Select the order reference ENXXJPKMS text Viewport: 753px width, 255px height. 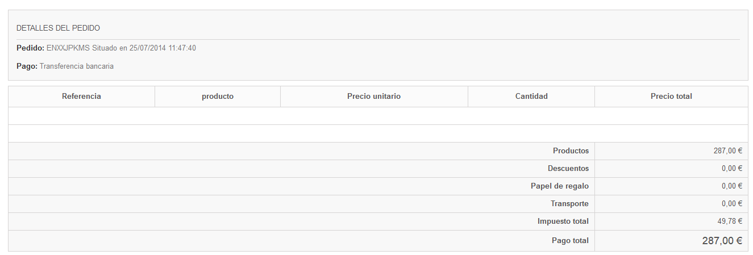pos(68,48)
